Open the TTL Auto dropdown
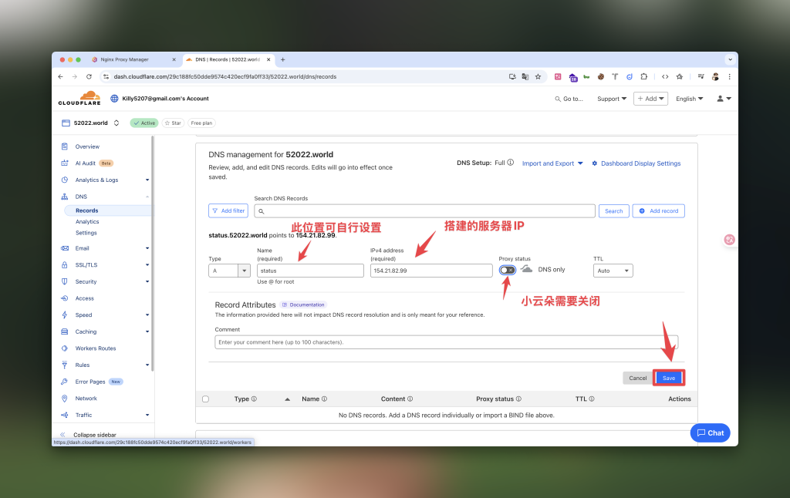Viewport: 790px width, 498px height. (613, 271)
